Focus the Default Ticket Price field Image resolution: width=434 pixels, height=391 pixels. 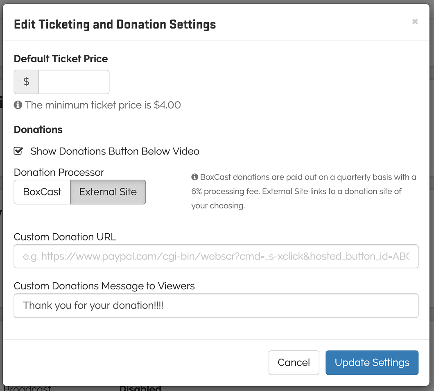click(74, 82)
